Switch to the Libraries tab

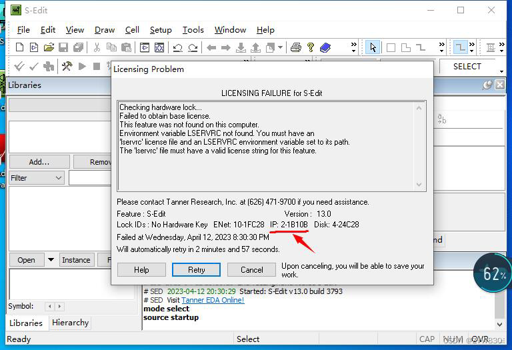click(26, 323)
